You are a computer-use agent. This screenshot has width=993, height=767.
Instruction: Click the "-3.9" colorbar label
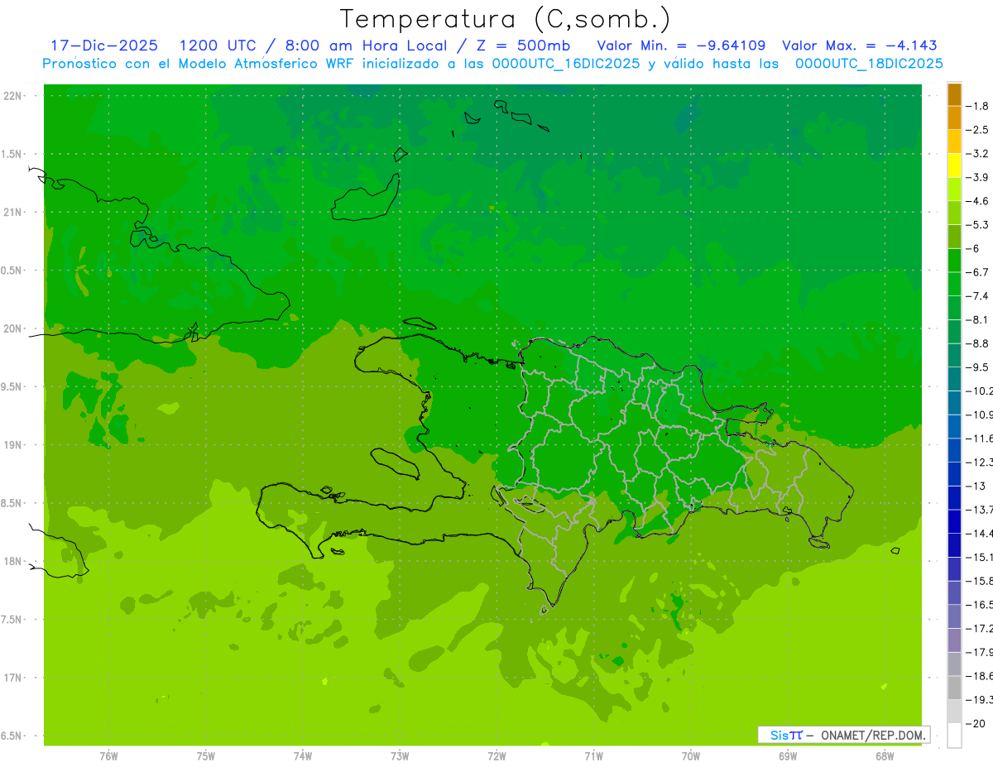click(979, 177)
